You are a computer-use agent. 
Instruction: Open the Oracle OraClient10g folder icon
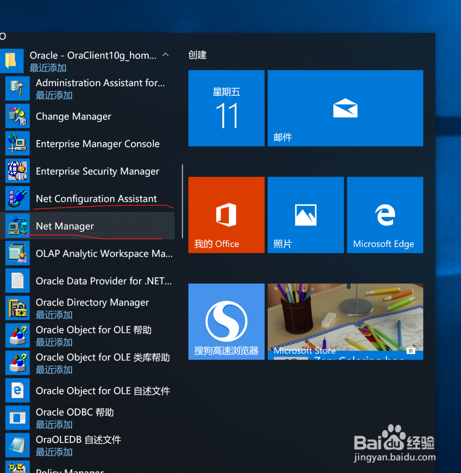(11, 61)
